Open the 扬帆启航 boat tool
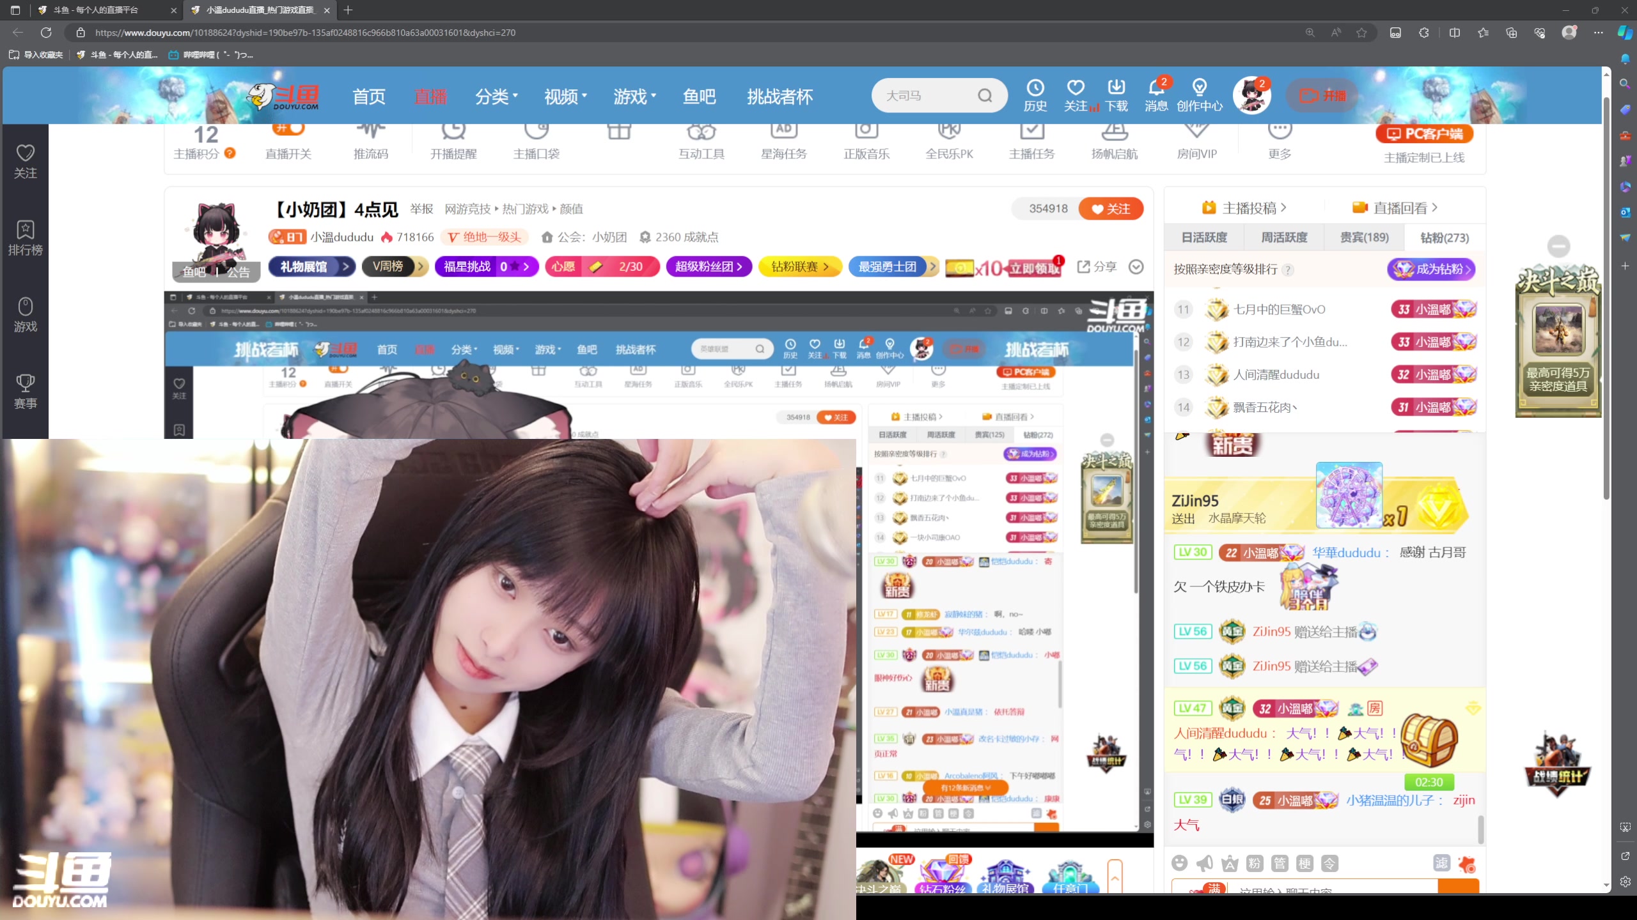 1114,142
